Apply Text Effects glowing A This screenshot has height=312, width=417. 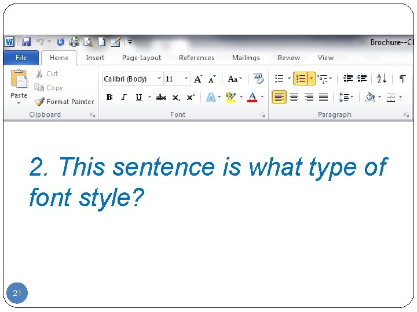coord(211,98)
